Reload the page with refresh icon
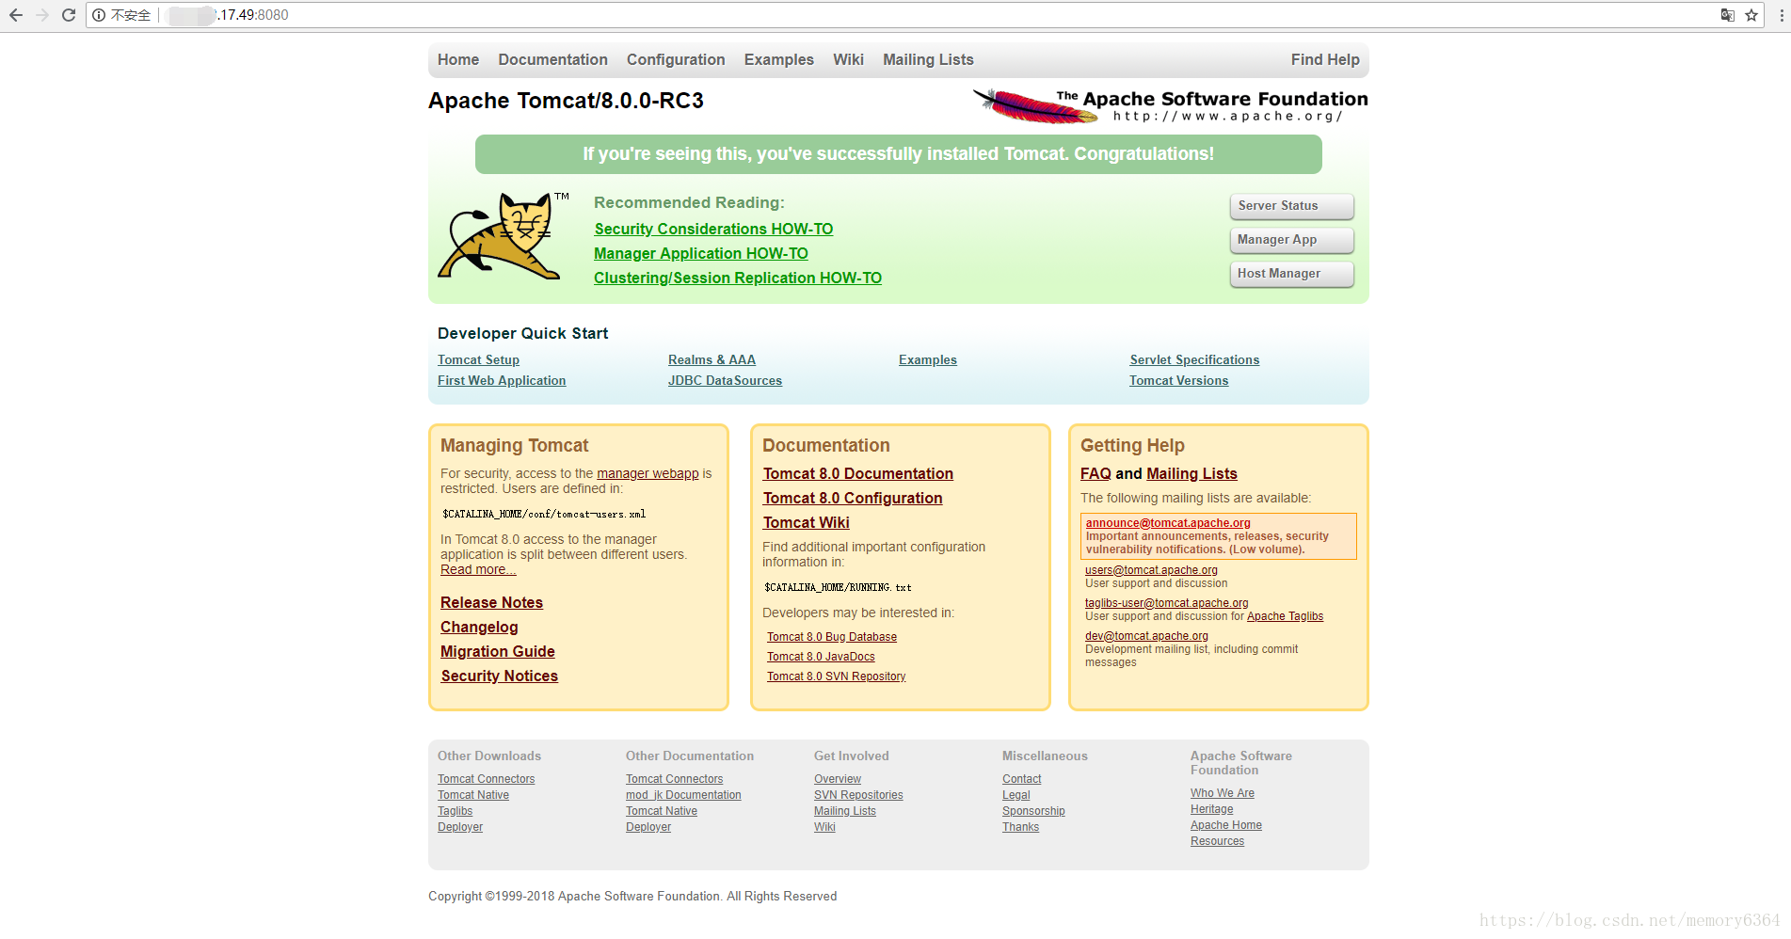 pyautogui.click(x=69, y=15)
